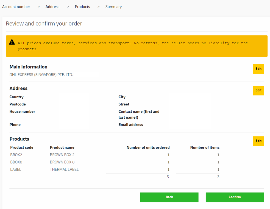Open the Products breadcrumb step
The image size is (270, 209).
pyautogui.click(x=82, y=7)
